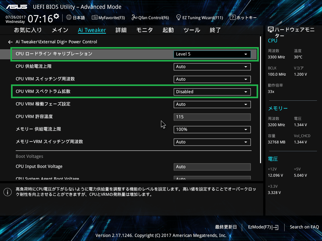Click +3.3V reading 3.328 V

274,193
